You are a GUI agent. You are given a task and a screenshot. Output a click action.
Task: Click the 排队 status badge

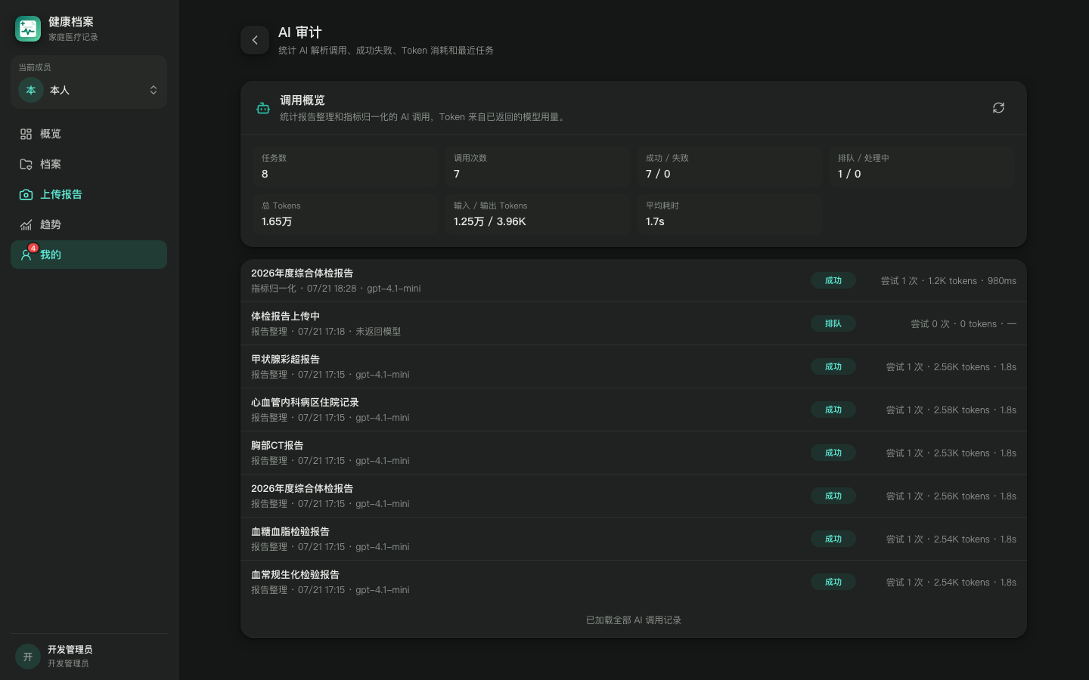[833, 323]
